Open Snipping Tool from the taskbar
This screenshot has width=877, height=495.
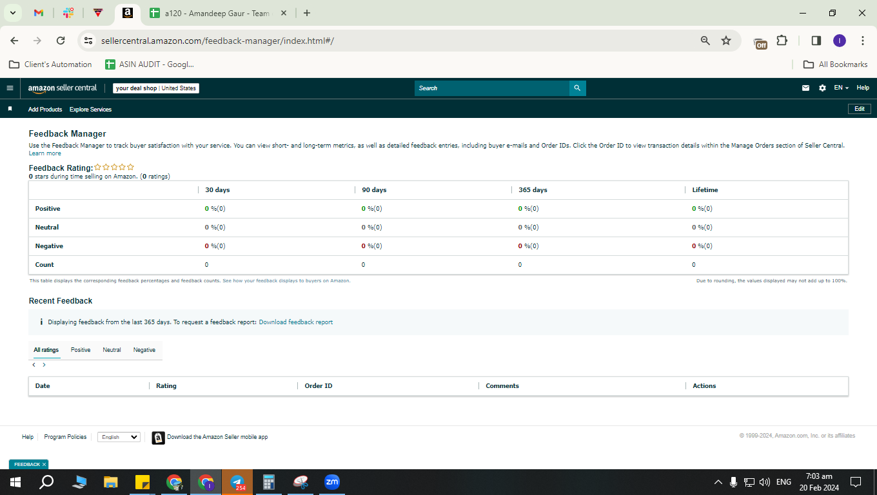pos(301,482)
